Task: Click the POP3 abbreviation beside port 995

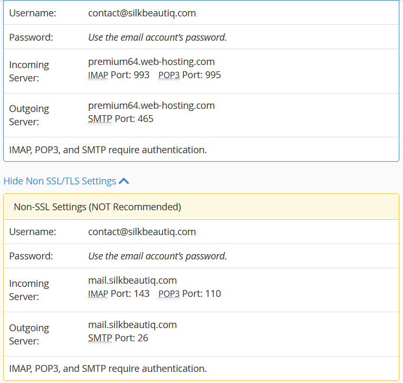Action: click(x=169, y=75)
